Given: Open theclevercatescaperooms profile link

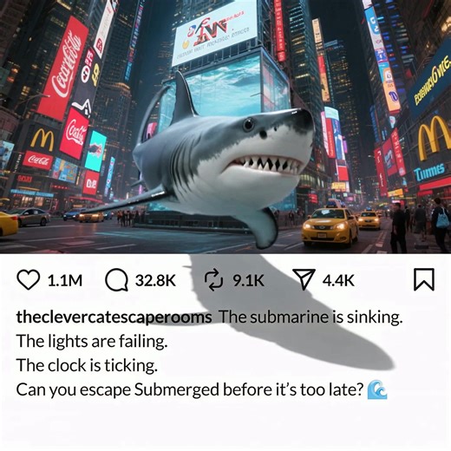Looking at the screenshot, I should pos(114,317).
